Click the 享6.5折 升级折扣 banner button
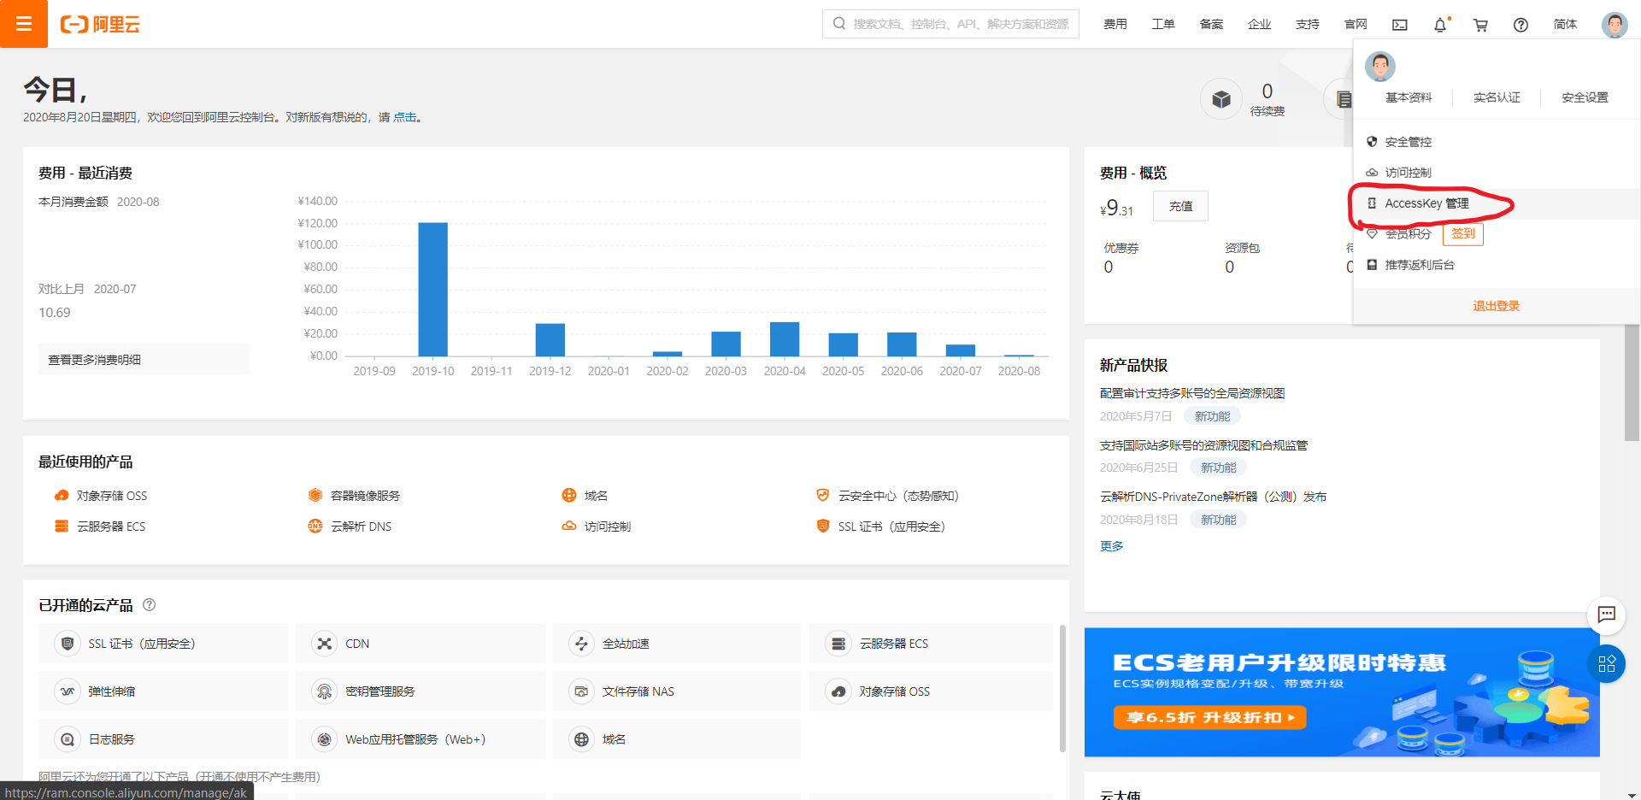The image size is (1641, 800). pyautogui.click(x=1209, y=717)
